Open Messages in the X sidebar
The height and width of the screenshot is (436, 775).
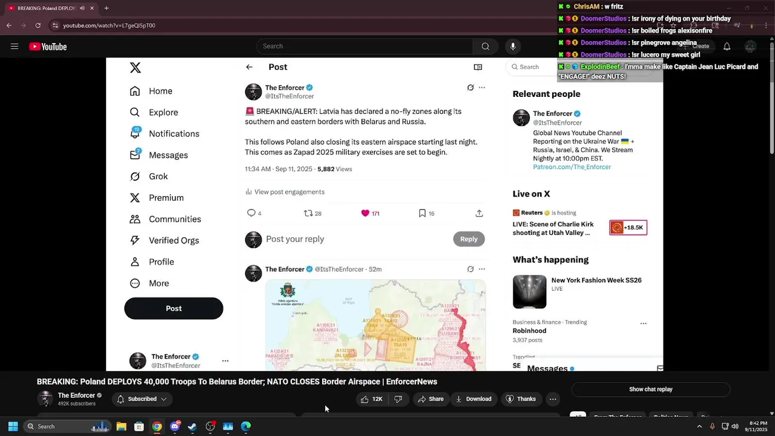159,155
